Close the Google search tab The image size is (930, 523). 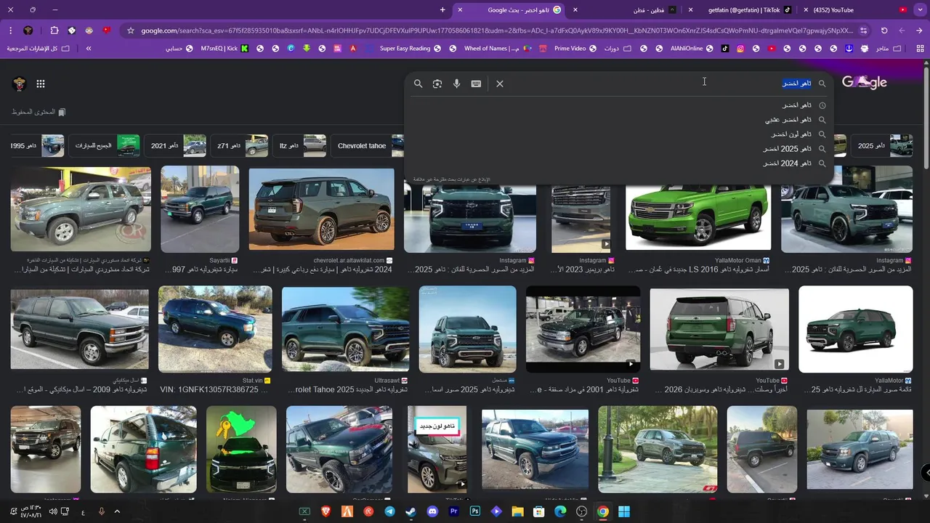(460, 10)
